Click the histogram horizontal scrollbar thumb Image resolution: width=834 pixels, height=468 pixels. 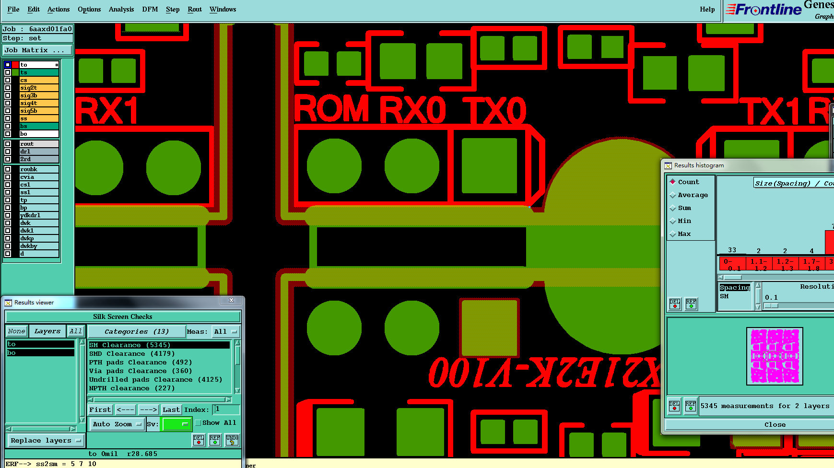(x=732, y=277)
